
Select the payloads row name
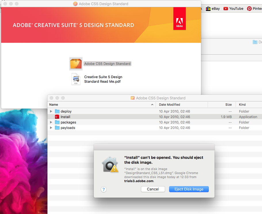(68, 128)
